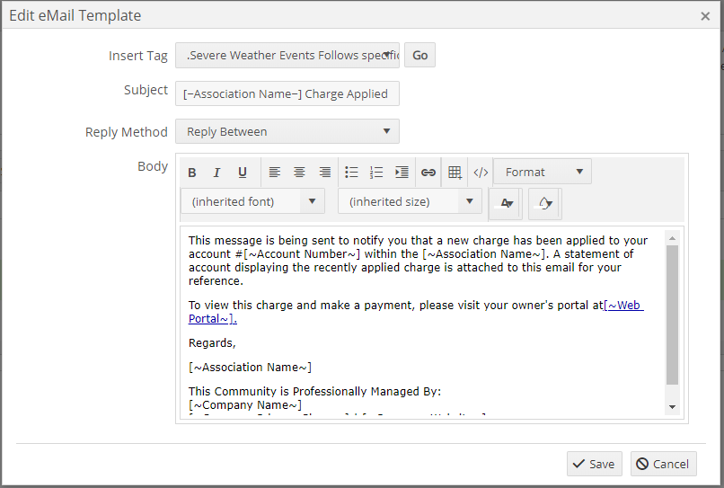Insert a table in body
The width and height of the screenshot is (724, 488).
coord(455,173)
